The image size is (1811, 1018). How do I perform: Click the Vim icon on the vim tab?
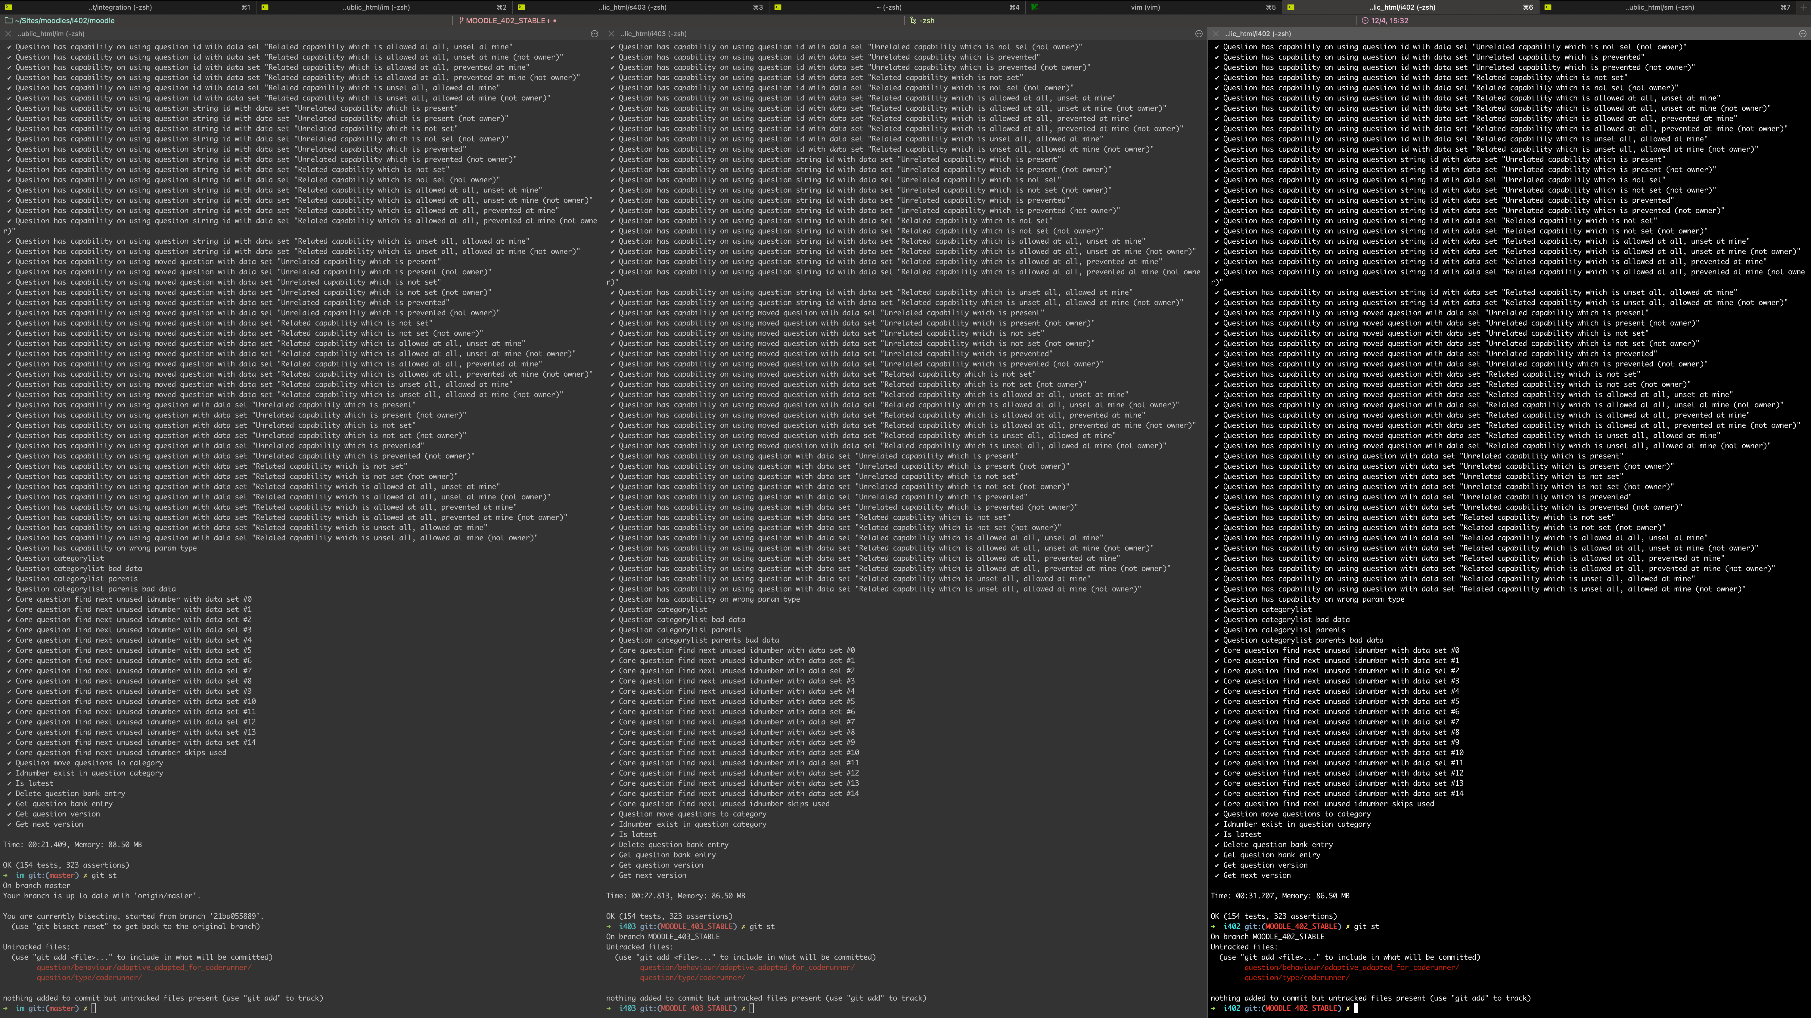(x=1035, y=7)
